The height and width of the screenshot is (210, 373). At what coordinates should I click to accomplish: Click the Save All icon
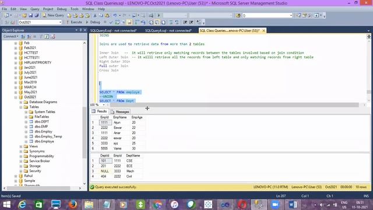[37, 16]
